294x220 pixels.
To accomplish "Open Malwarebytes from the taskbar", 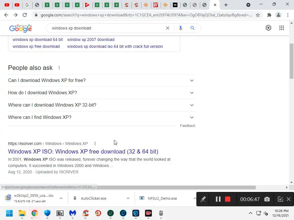I will 73,213.
